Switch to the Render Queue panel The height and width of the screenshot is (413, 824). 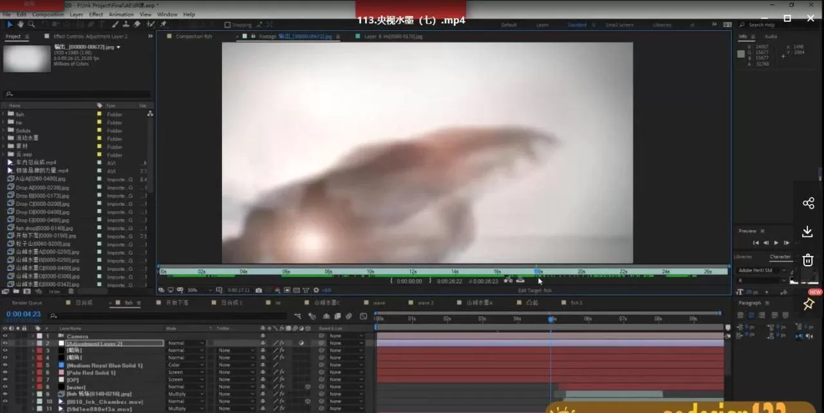26,302
